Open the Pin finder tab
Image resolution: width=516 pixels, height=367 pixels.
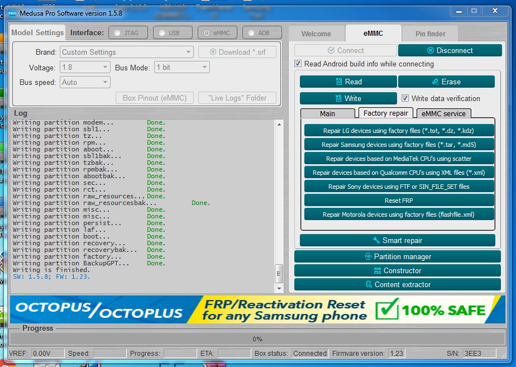tap(431, 34)
